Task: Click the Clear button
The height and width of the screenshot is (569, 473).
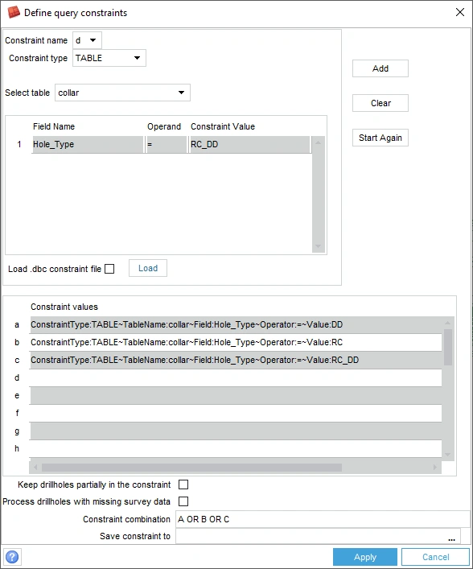Action: tap(380, 103)
